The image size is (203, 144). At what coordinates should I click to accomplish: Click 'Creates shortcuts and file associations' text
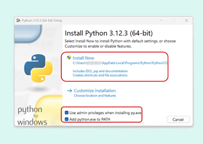(100, 75)
